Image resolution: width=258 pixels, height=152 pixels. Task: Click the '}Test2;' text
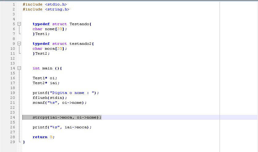click(x=41, y=53)
